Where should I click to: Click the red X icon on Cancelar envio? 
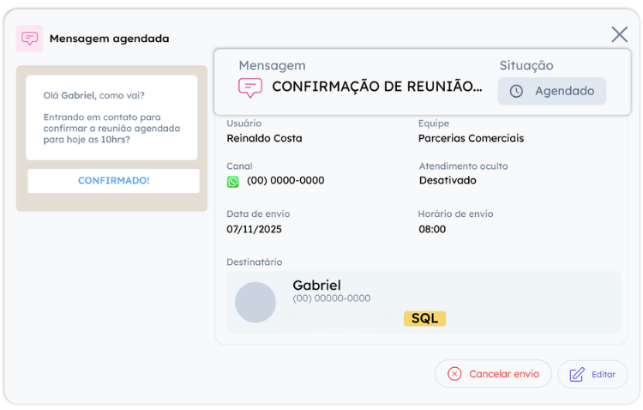(454, 374)
